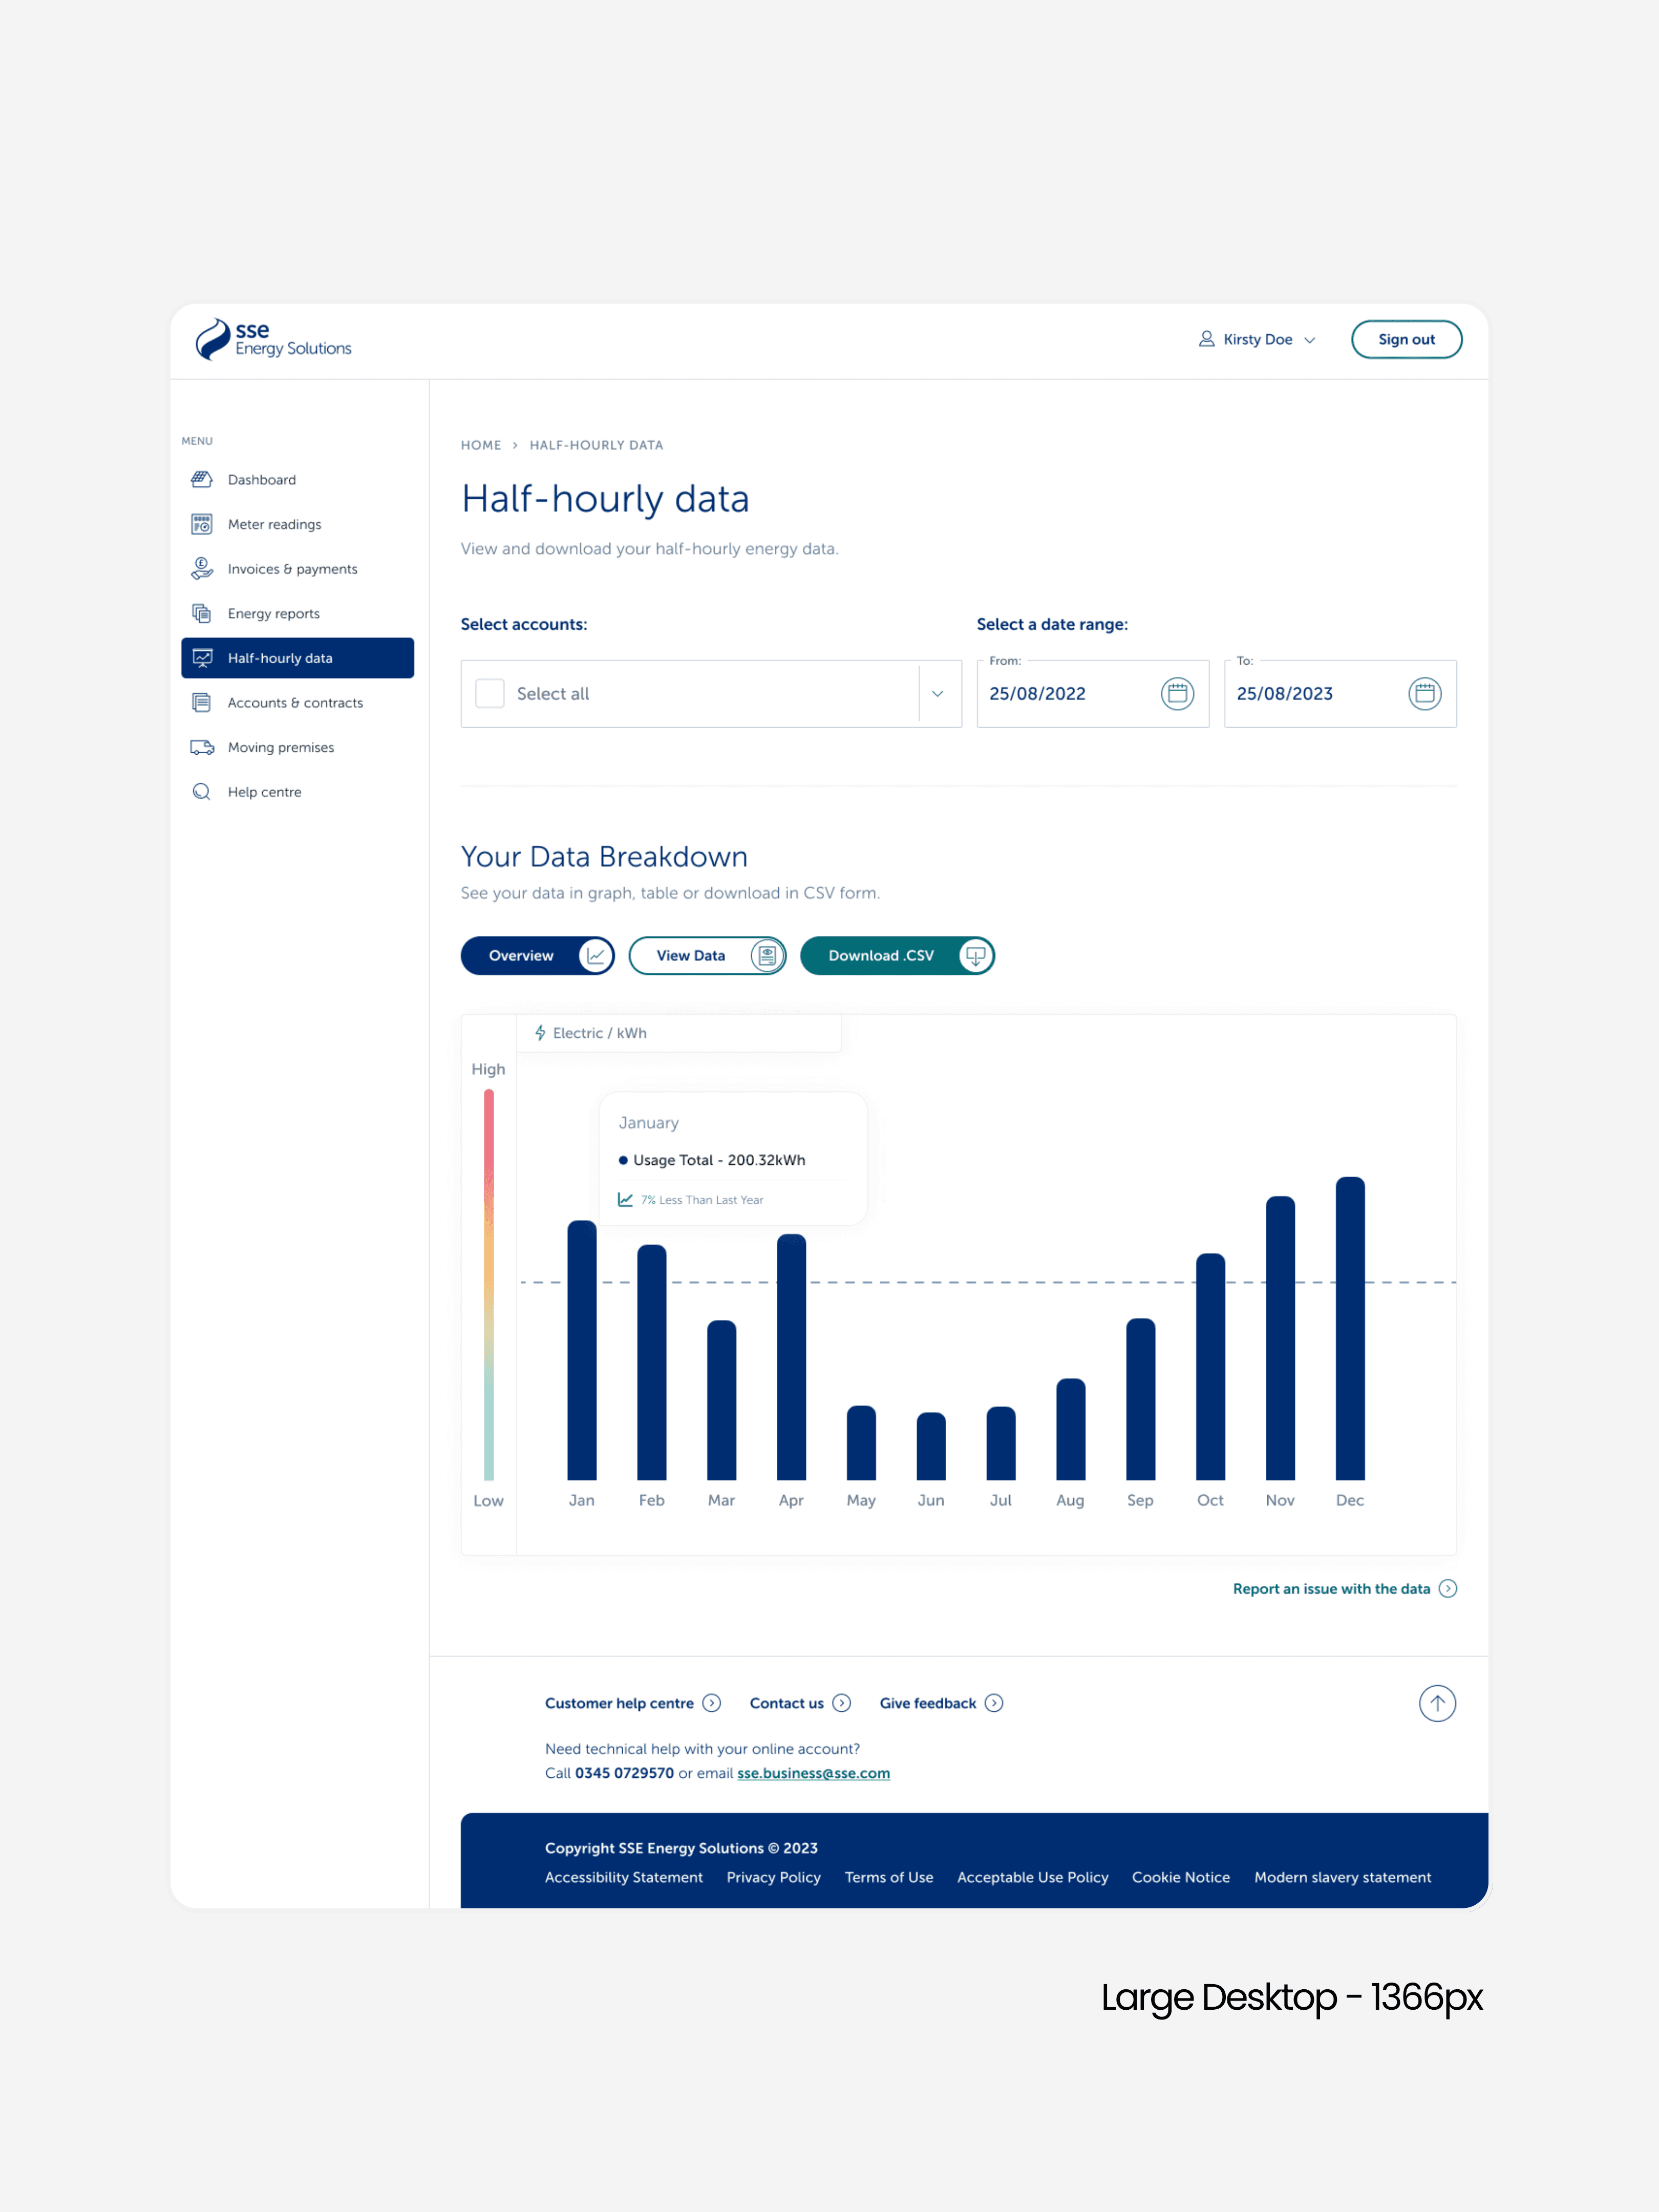Click the Invoices & payments icon
Screen dimensions: 1659x2212
(x=201, y=568)
